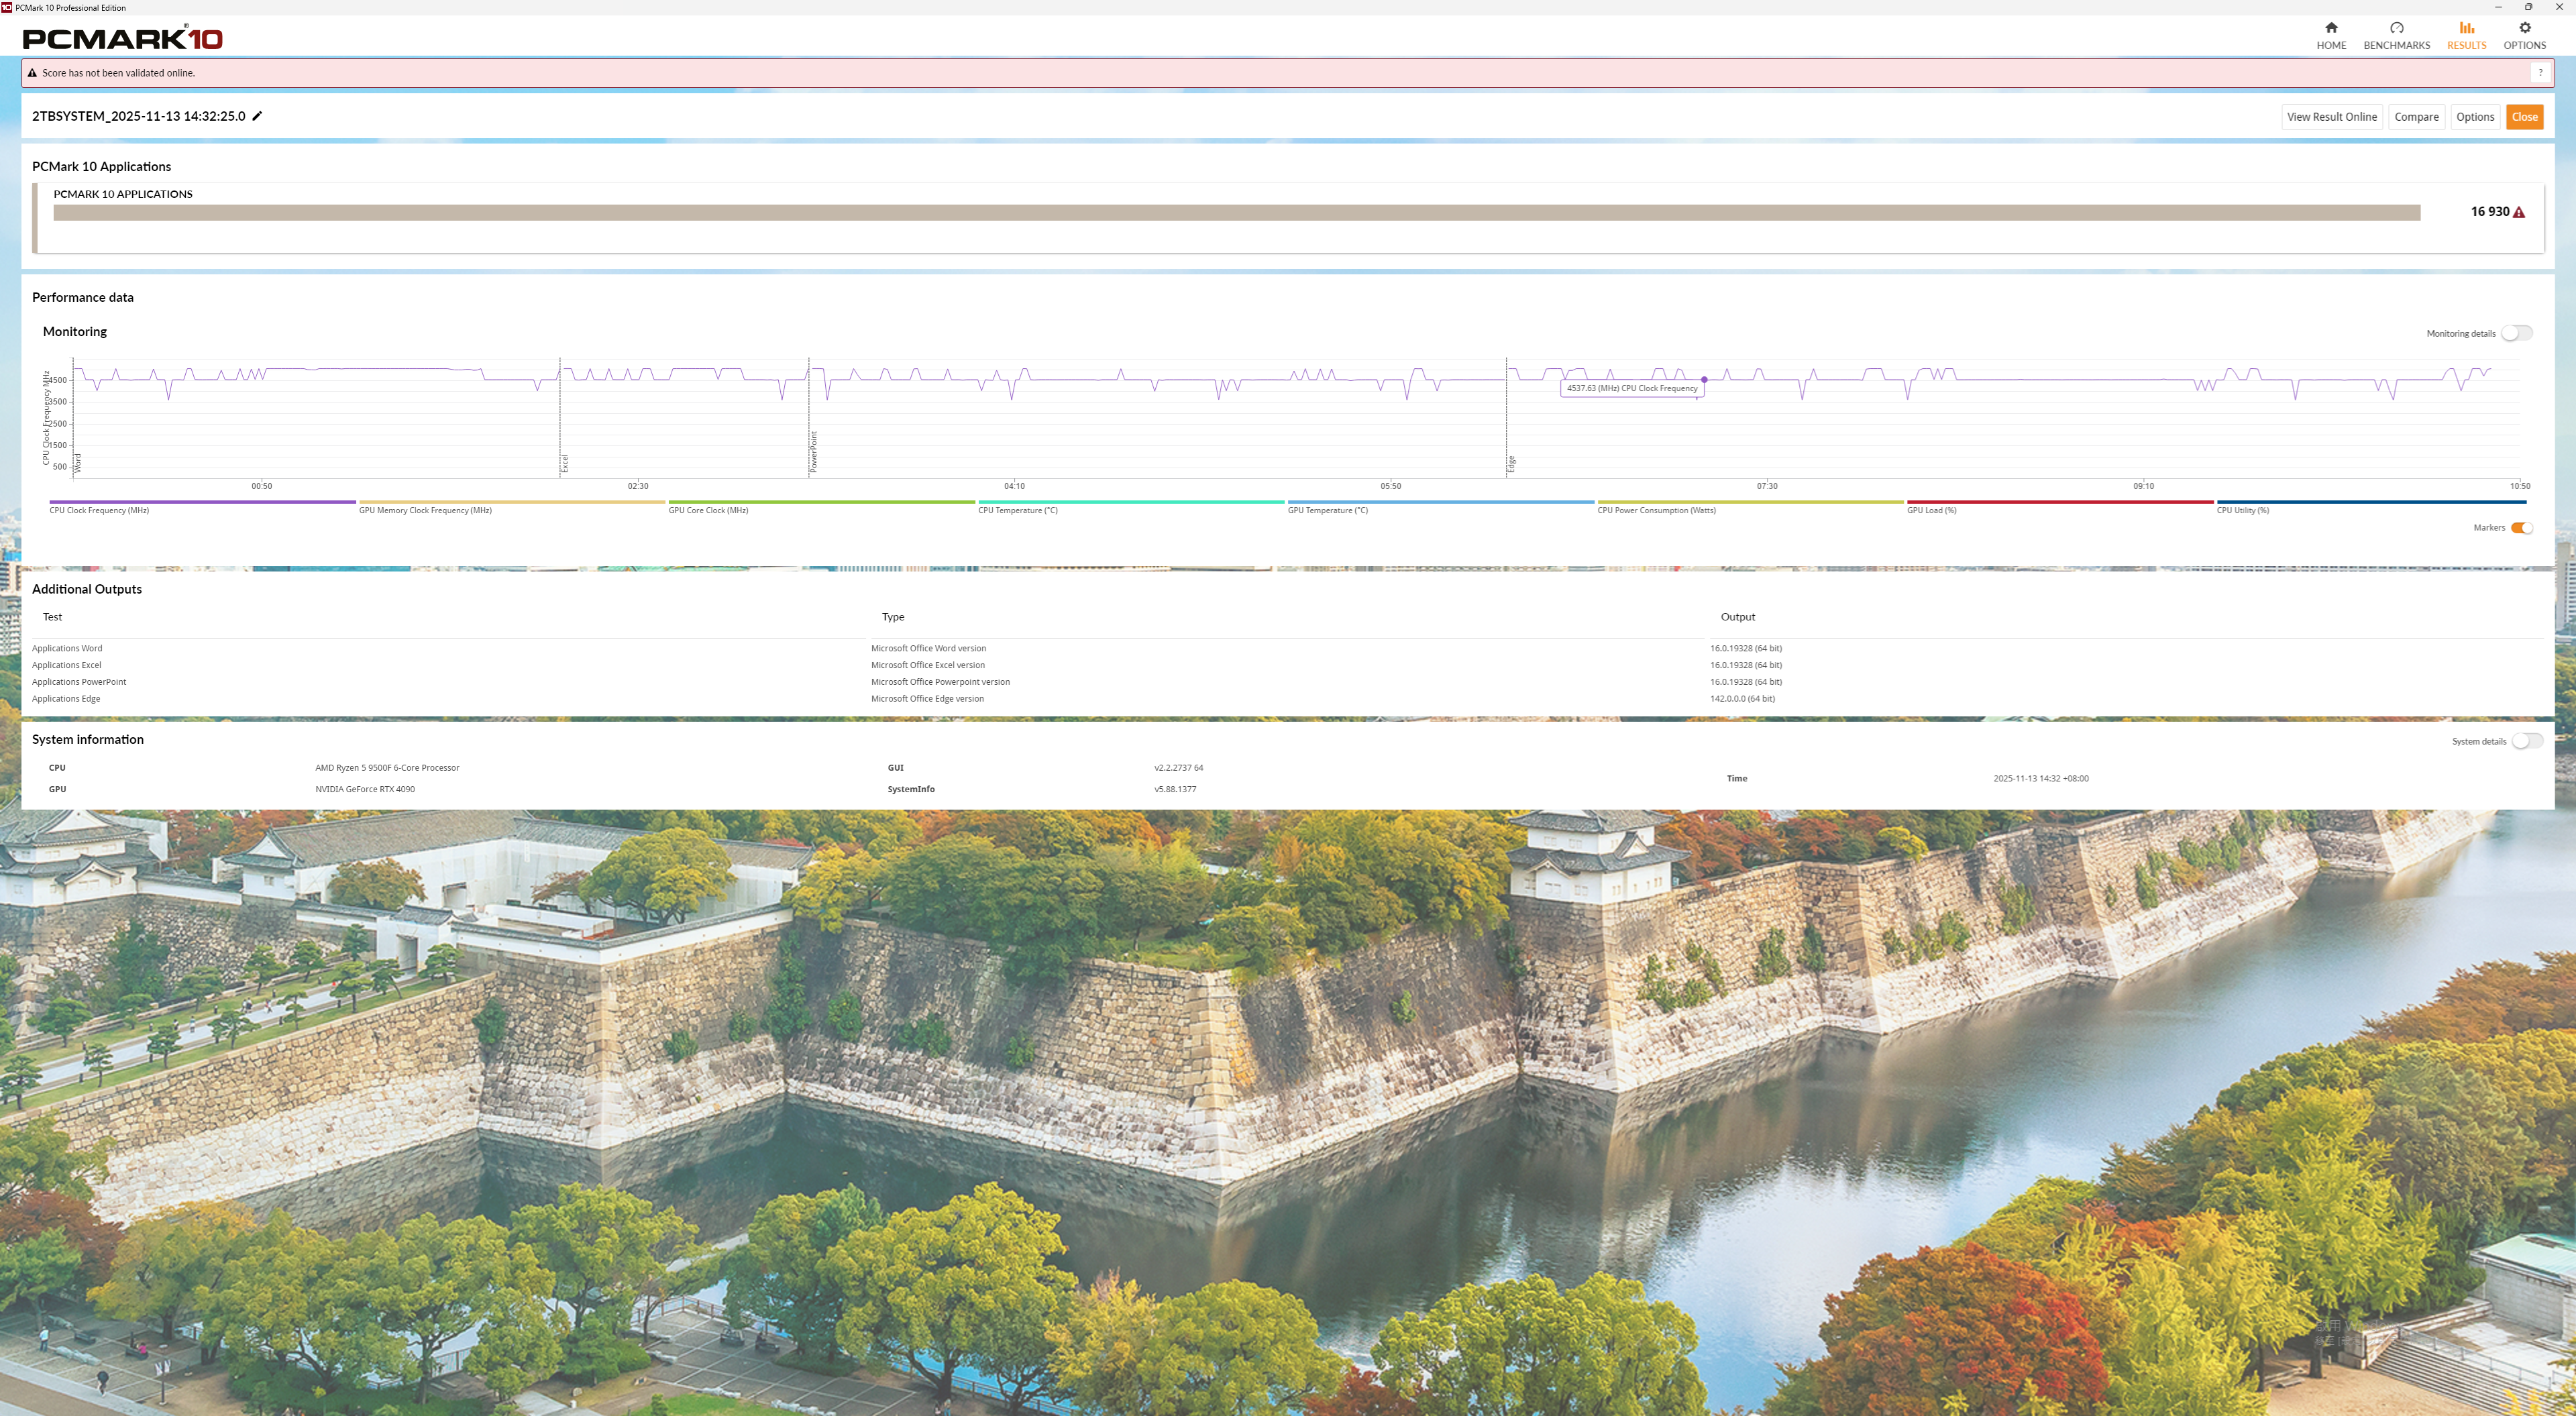Viewport: 2576px width, 1416px height.
Task: Select GPU Load (%) legend entry
Action: point(1931,510)
